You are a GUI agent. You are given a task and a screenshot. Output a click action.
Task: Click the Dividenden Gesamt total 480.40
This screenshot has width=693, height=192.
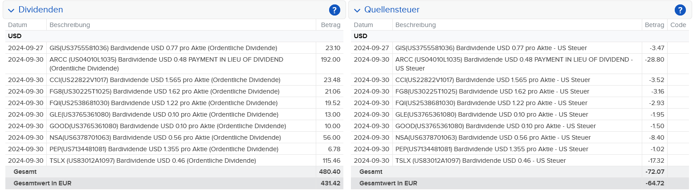point(330,172)
